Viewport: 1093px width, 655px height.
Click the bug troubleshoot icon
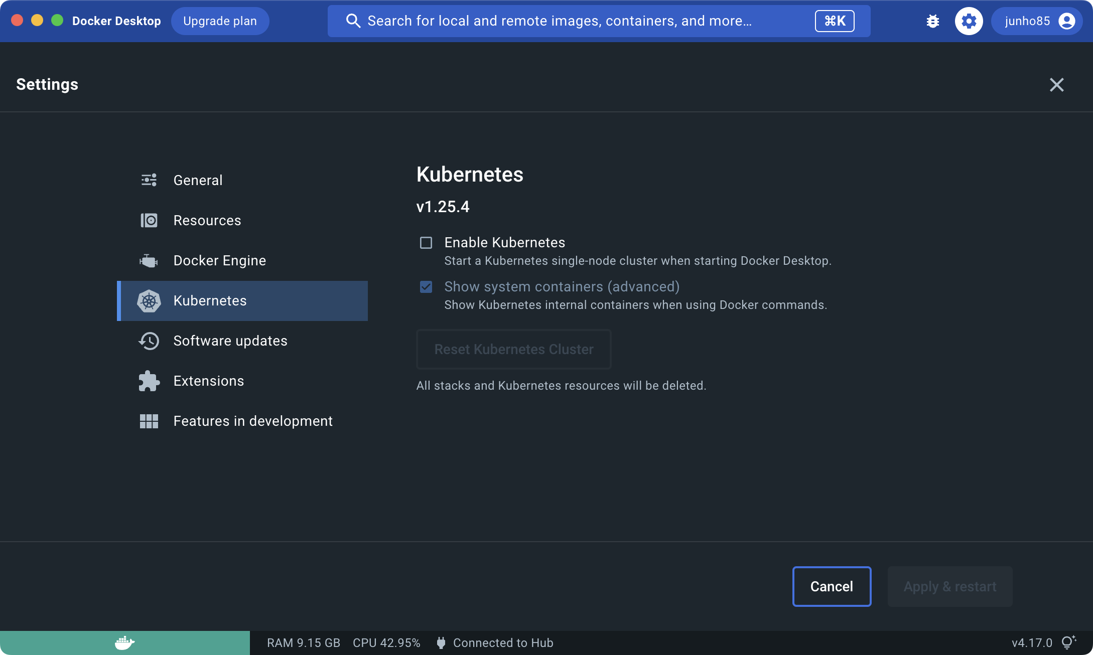933,21
